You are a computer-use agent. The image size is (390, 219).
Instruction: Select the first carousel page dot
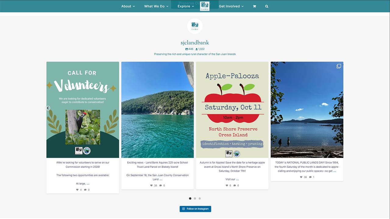click(x=190, y=198)
